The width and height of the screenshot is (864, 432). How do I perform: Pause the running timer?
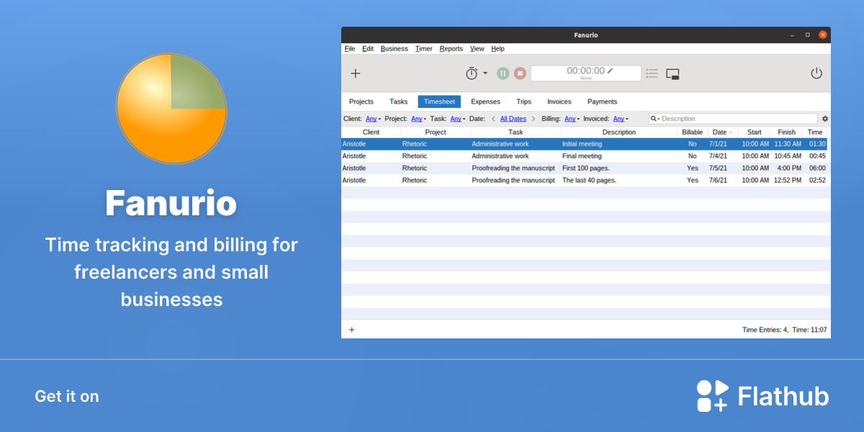click(503, 73)
